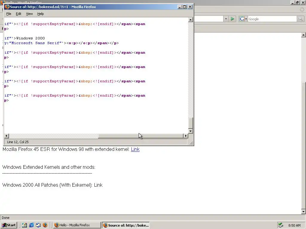The height and width of the screenshot is (229, 306).
Task: Click the Microsoft Sans Serif source line
Action: (x=62, y=43)
